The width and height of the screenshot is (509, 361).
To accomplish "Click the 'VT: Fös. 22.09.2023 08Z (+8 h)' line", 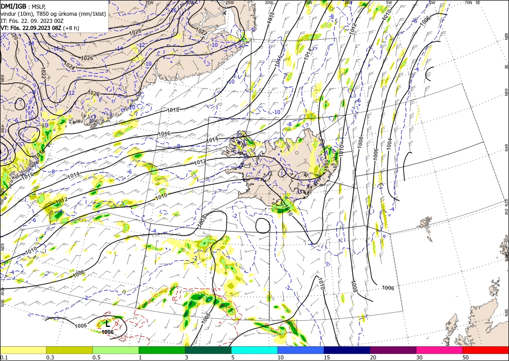I will [x=40, y=28].
